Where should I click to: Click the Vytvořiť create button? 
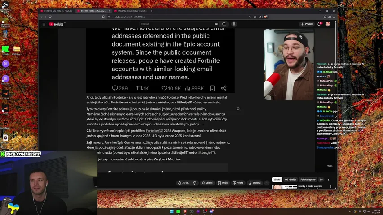307,24
